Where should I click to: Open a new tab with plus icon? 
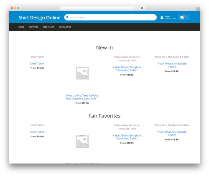coord(198,9)
